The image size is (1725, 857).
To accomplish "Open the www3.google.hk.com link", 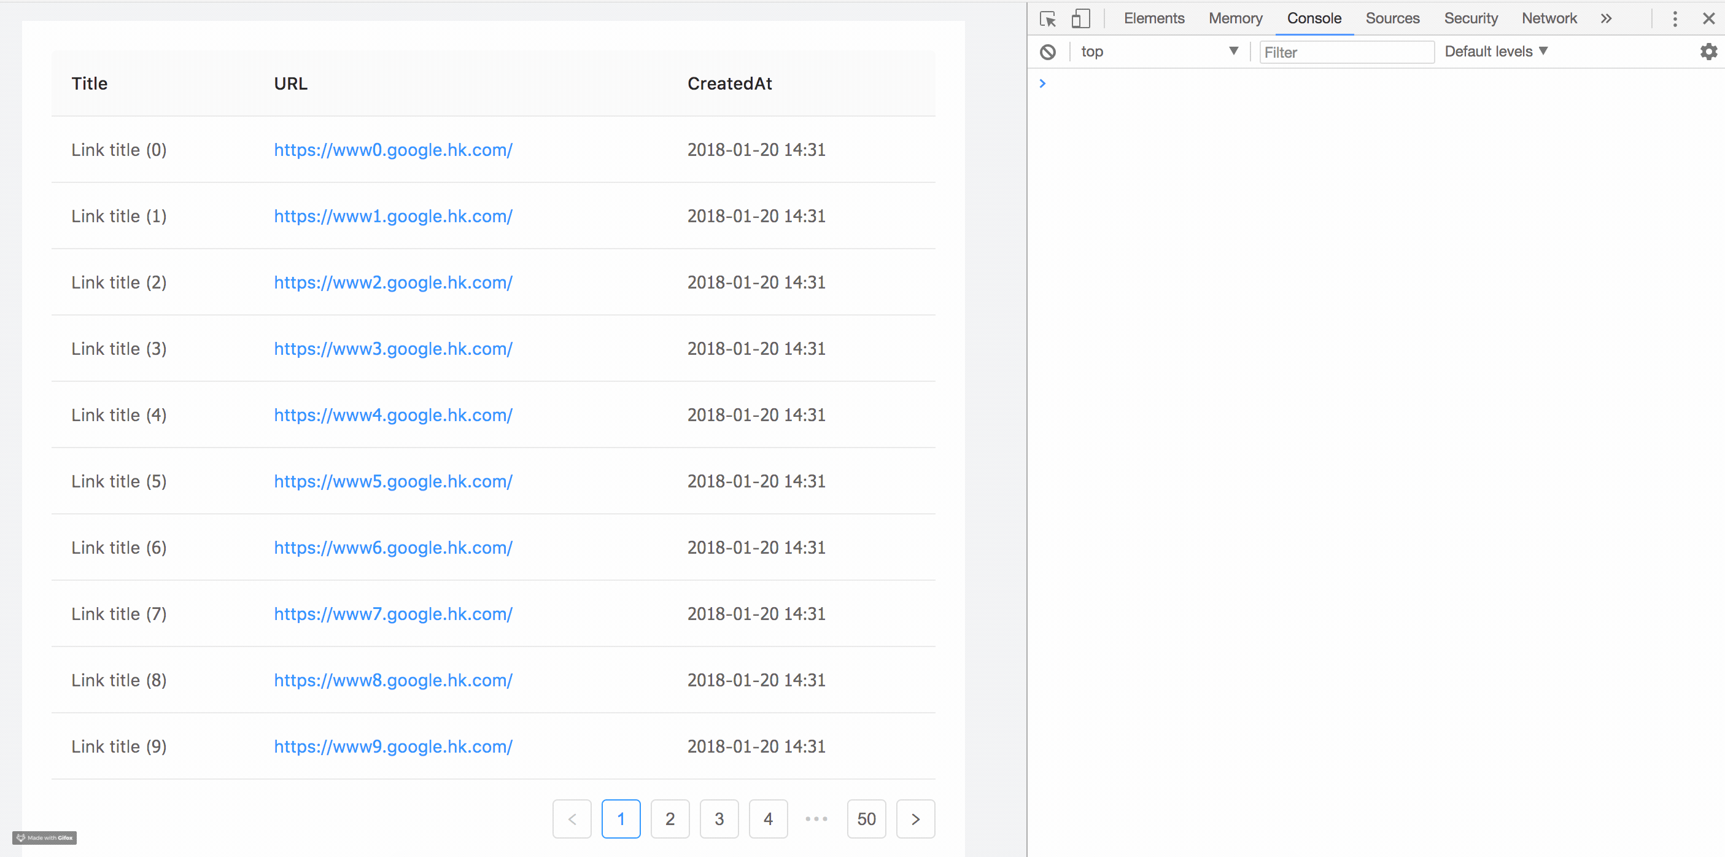I will [x=393, y=349].
